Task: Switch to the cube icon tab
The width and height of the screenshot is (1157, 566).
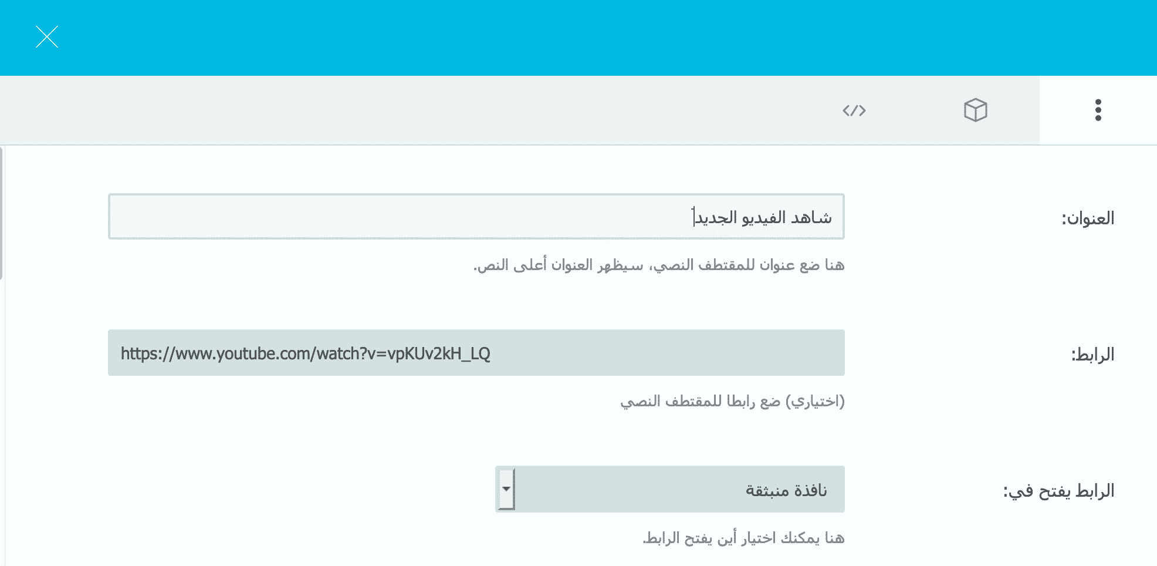Action: (x=975, y=110)
